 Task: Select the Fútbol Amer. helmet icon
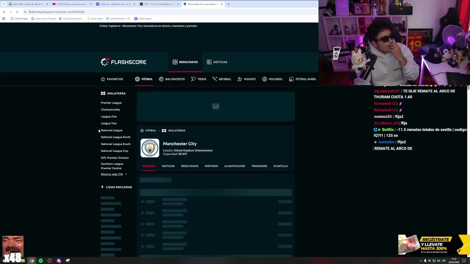[x=291, y=79]
